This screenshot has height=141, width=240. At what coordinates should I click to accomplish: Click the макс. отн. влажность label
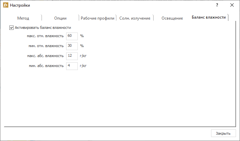[45, 36]
